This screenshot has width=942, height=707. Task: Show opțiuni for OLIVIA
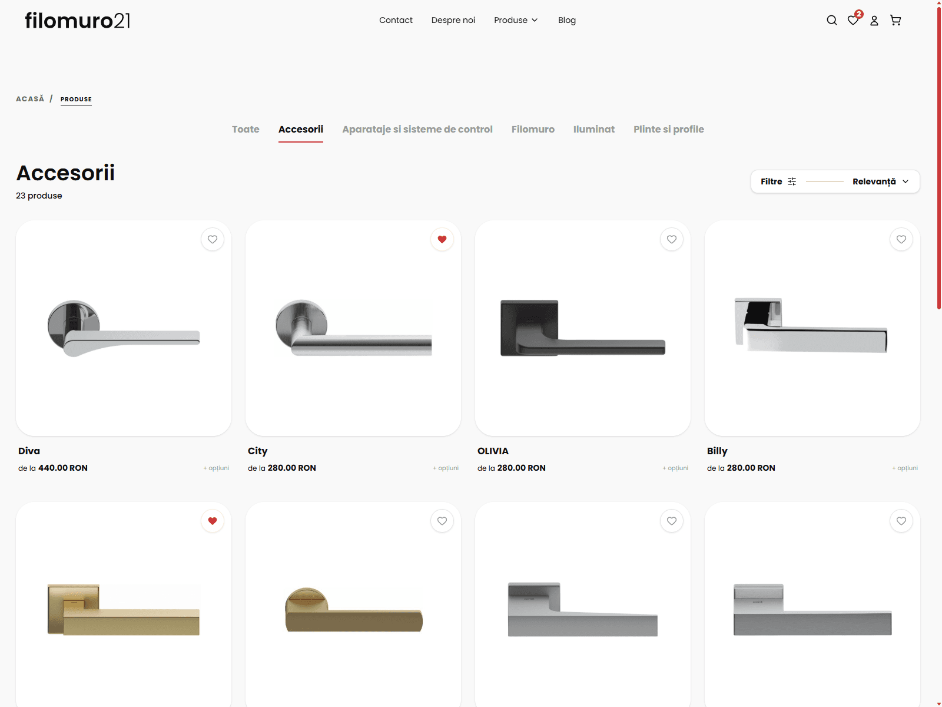click(675, 468)
